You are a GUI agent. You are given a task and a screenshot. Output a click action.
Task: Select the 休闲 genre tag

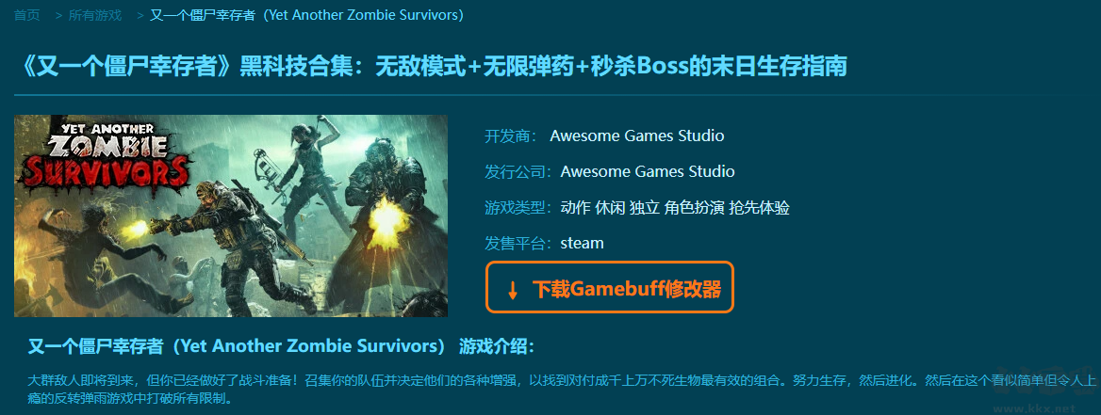coord(610,208)
